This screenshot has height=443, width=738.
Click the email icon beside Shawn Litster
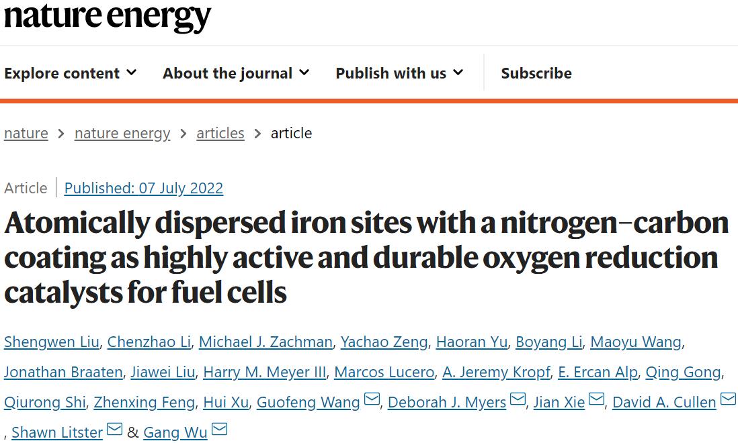coord(114,430)
